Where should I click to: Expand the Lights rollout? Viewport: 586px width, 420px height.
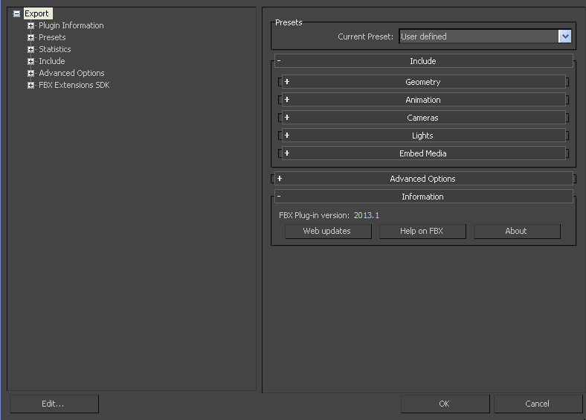coord(422,136)
